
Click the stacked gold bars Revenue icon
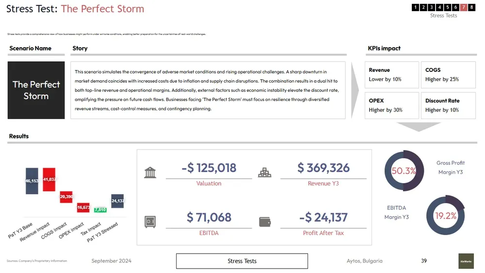pos(264,172)
